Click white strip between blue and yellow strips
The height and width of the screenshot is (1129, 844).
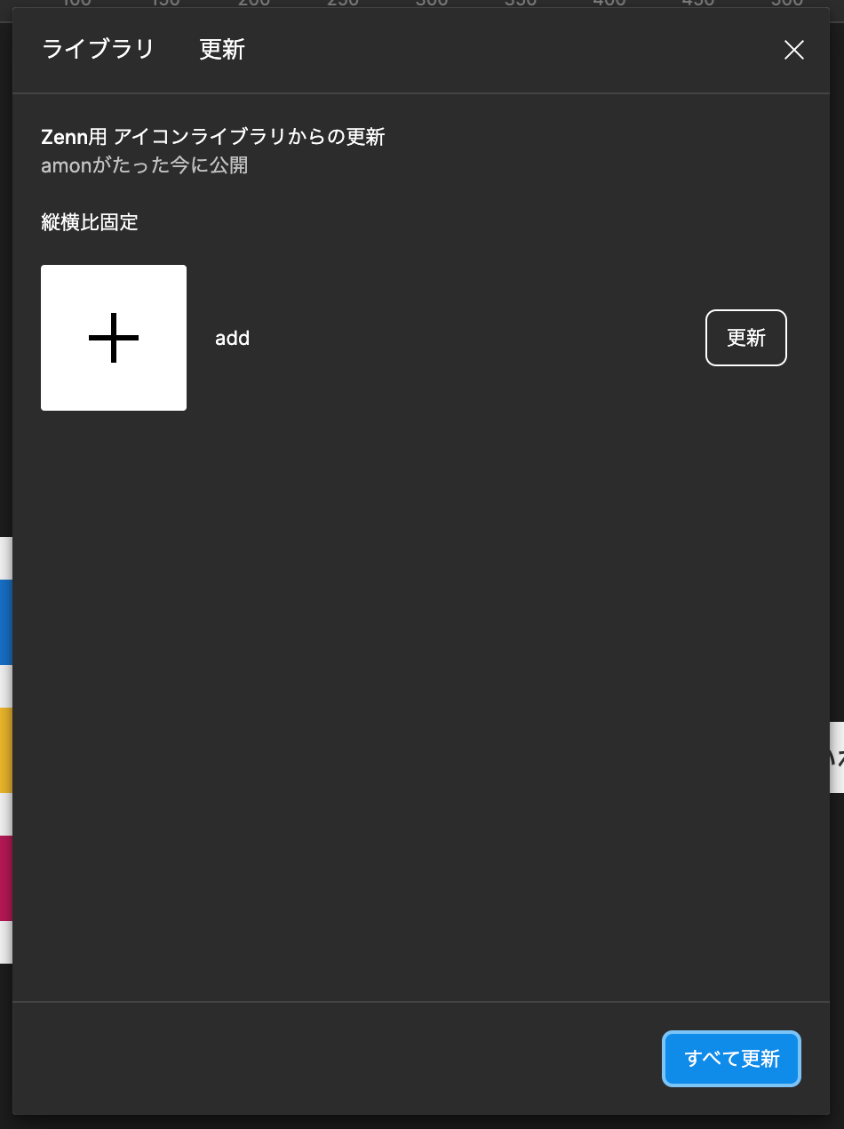tap(5, 686)
